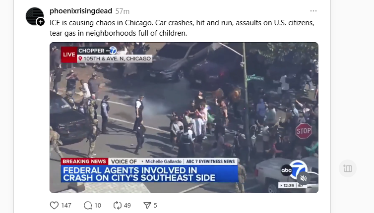Repost using the circular arrows icon
Image resolution: width=374 pixels, height=213 pixels.
(x=118, y=205)
